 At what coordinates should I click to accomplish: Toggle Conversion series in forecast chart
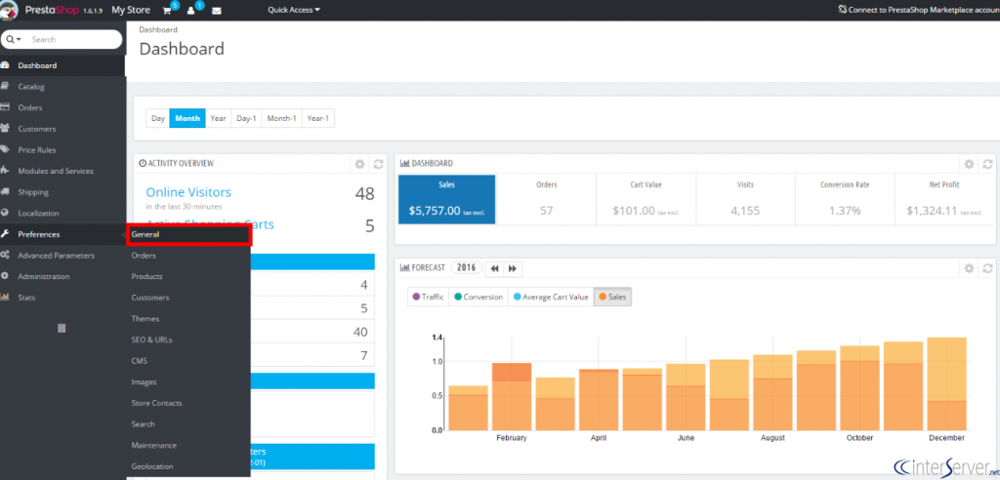478,297
